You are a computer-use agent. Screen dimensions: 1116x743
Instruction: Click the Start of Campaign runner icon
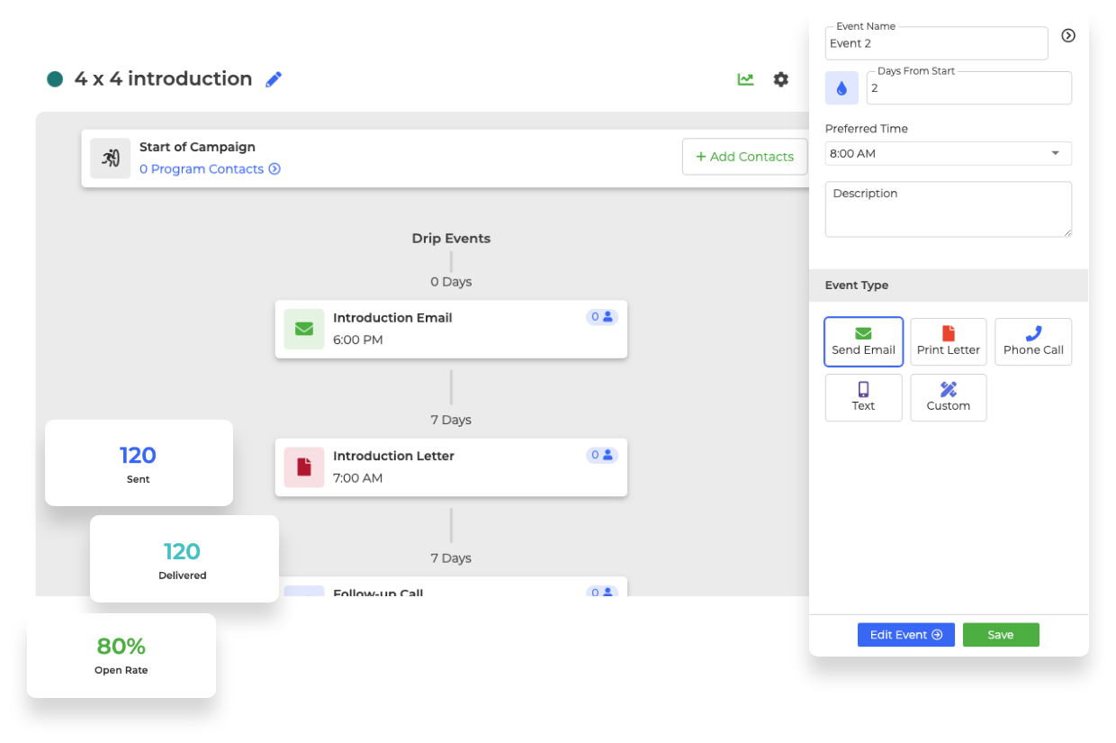pyautogui.click(x=111, y=159)
